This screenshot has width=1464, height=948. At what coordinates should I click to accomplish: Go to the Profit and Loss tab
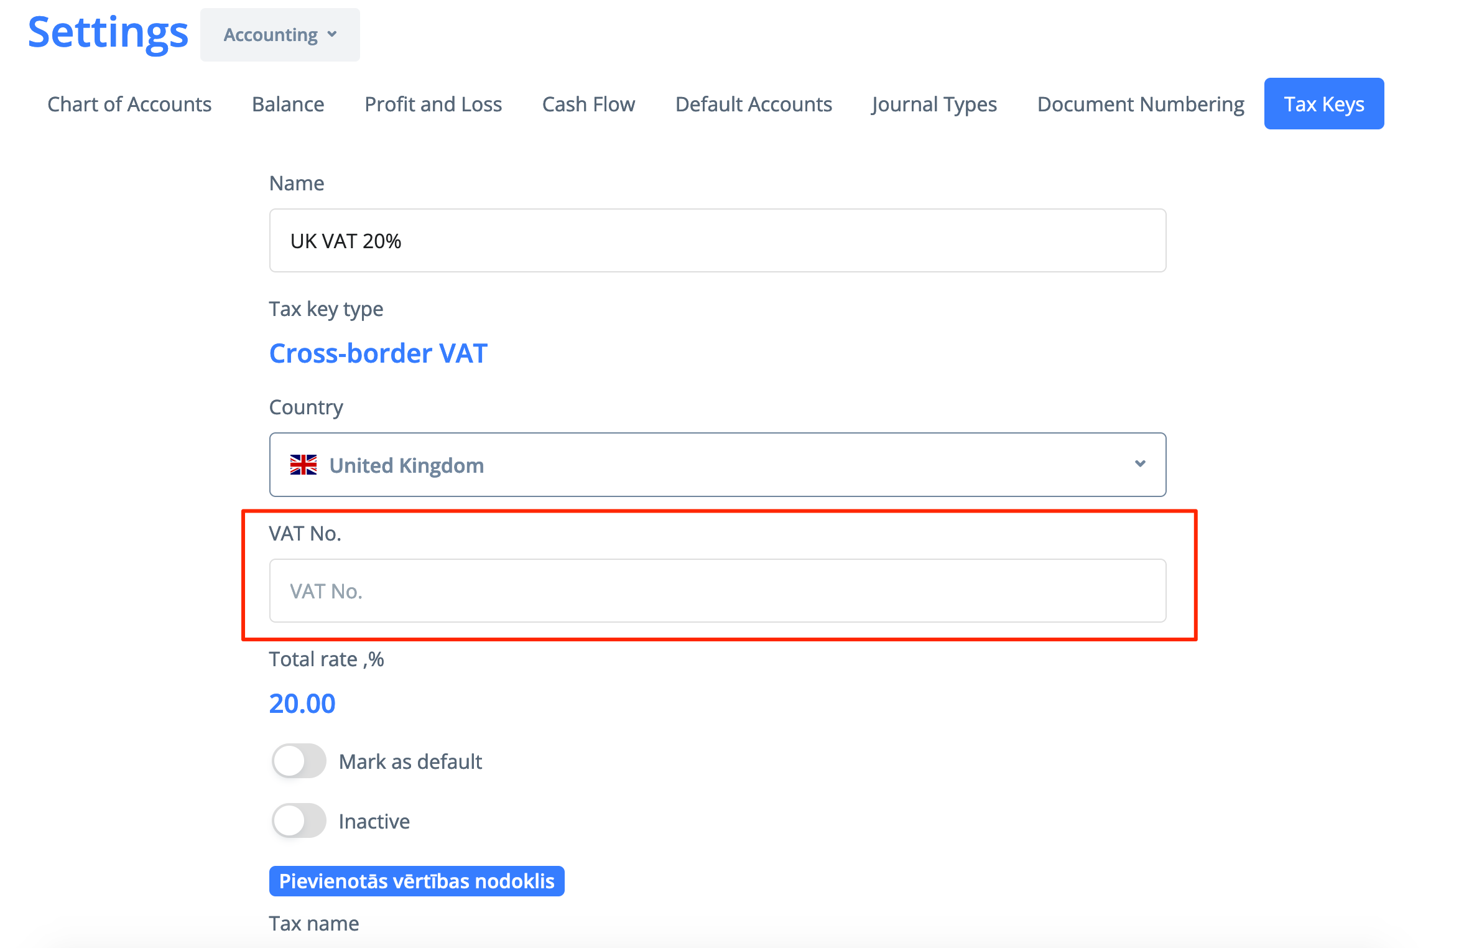pos(433,104)
